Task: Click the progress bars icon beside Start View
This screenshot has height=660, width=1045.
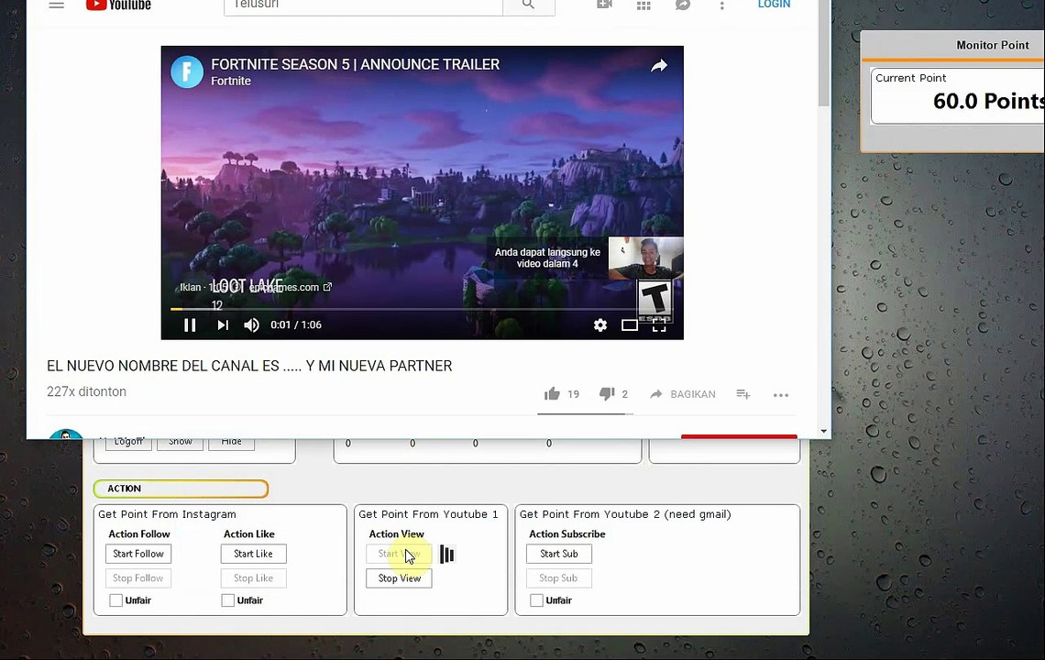Action: [x=446, y=554]
